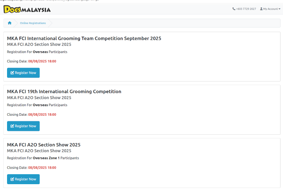Screen dimensions: 283x194
Task: Click 'Registration For Overseas Zone 1 Participants' text
Action: 43,158
